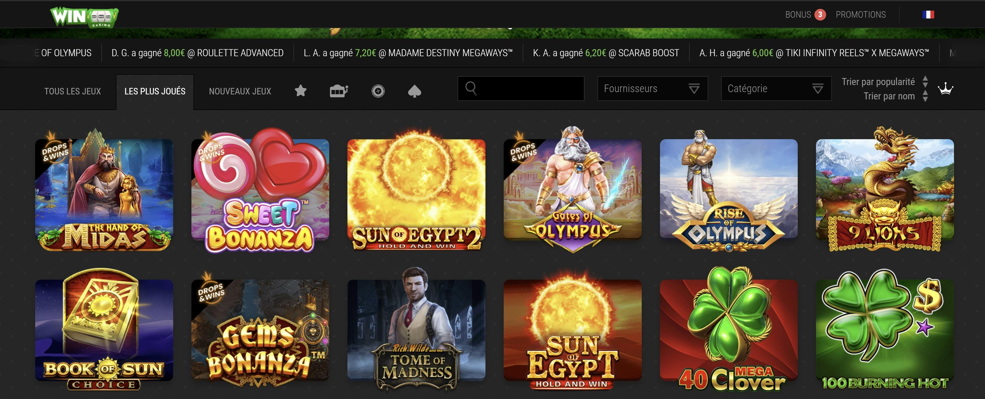
Task: Show favorite games with the star icon
Action: pos(301,91)
